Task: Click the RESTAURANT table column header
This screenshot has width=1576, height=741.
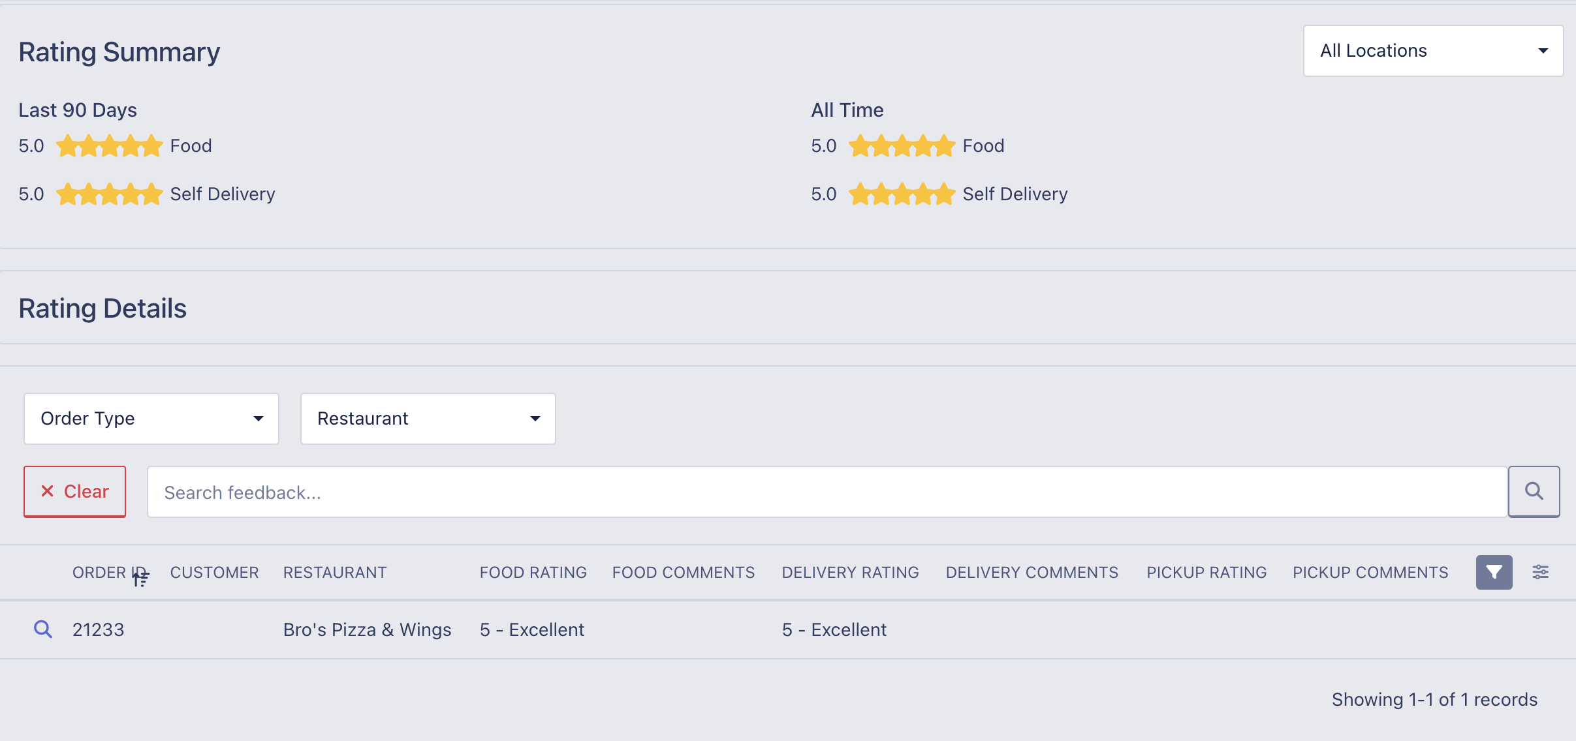Action: (335, 573)
